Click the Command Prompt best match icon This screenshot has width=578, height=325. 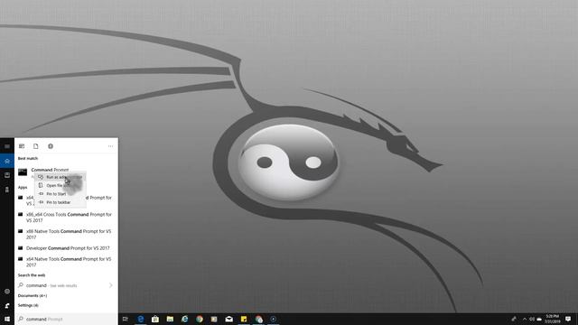click(x=23, y=172)
